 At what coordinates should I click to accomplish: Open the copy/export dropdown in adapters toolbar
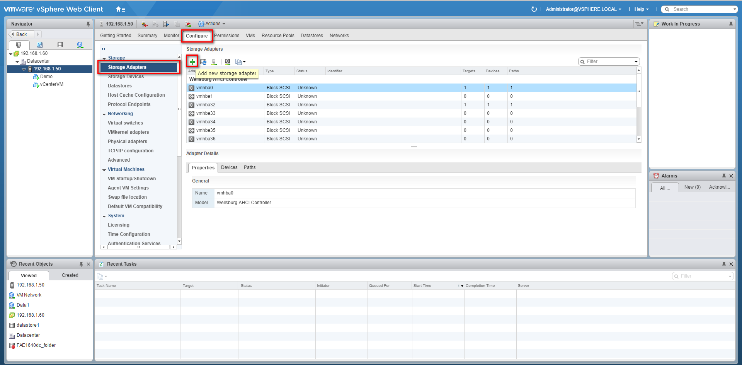tap(240, 61)
